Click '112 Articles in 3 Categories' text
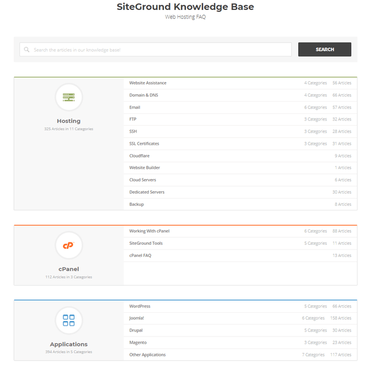 69,277
